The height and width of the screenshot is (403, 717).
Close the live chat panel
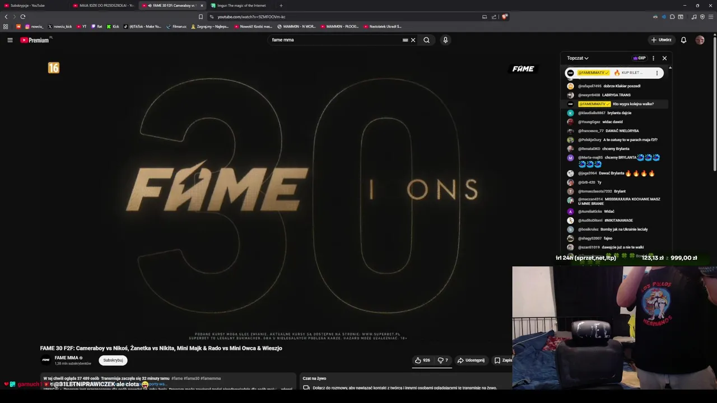point(664,58)
